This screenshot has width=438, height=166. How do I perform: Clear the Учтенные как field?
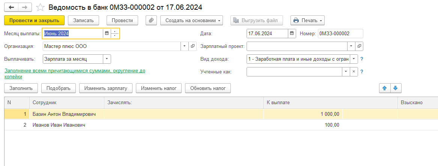353,72
